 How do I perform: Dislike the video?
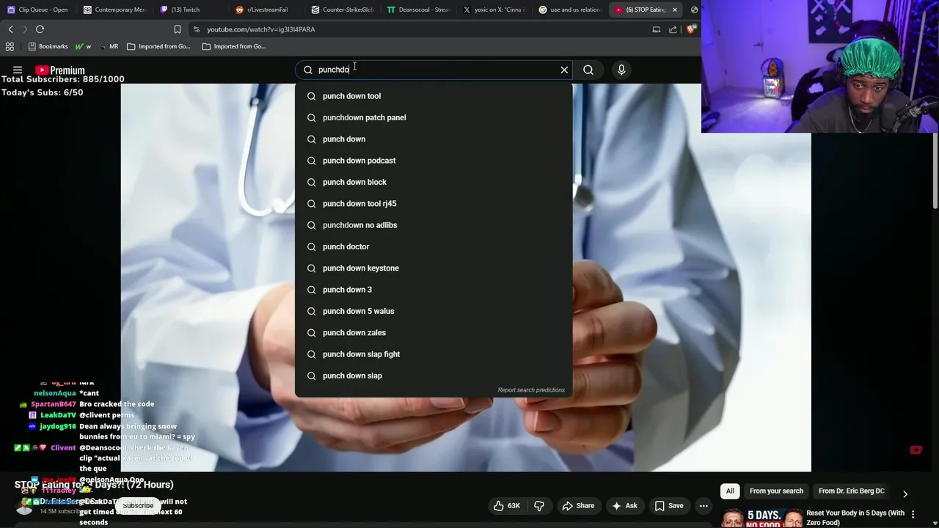539,505
